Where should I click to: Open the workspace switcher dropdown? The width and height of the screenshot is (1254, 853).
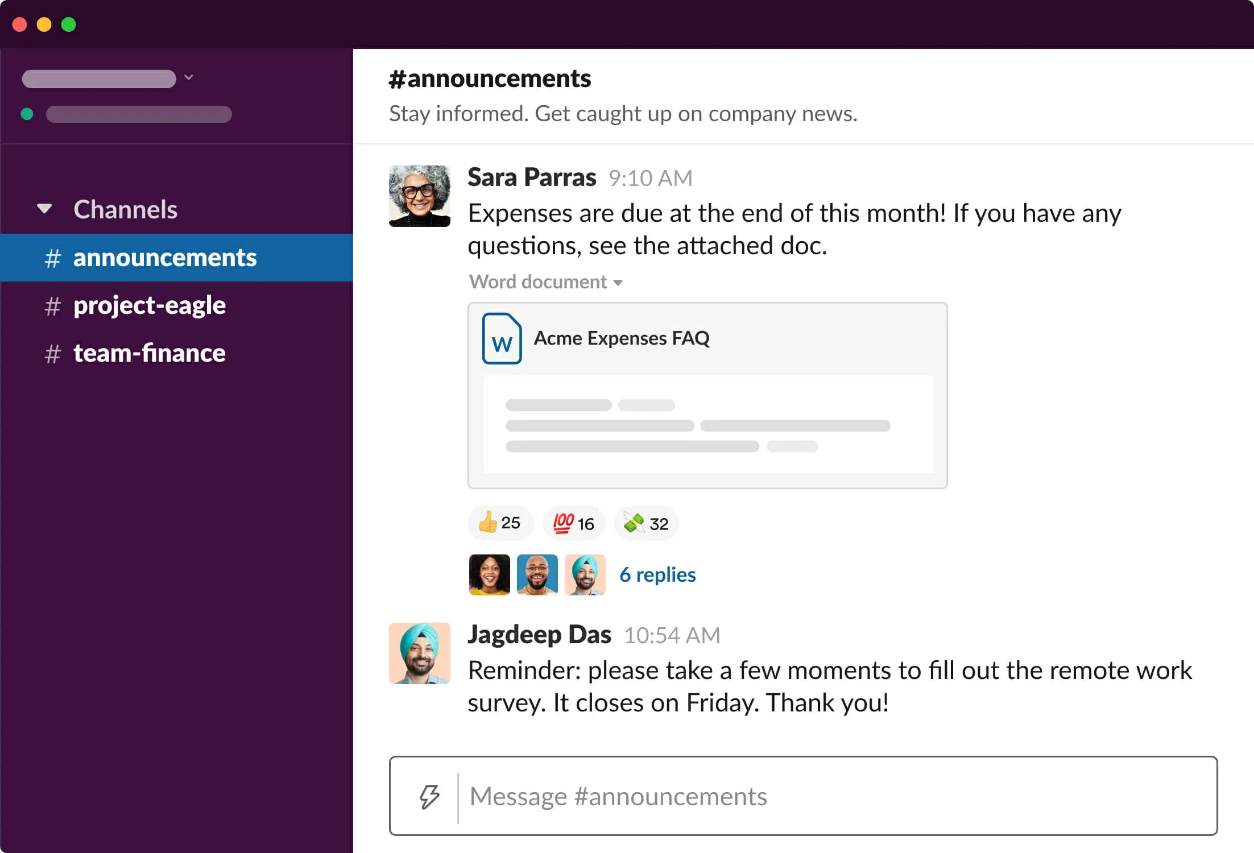(189, 77)
